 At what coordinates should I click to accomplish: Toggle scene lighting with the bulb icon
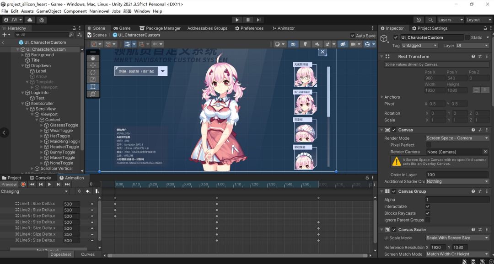(x=305, y=44)
